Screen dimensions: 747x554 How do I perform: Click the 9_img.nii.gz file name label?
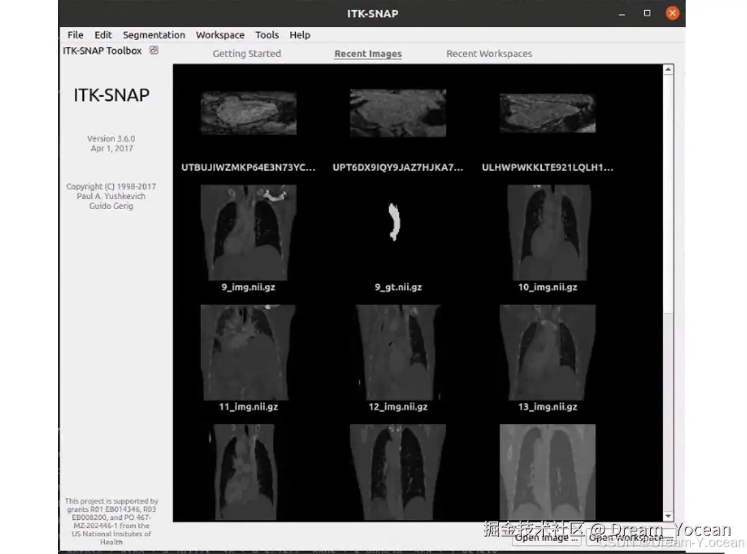pos(248,288)
